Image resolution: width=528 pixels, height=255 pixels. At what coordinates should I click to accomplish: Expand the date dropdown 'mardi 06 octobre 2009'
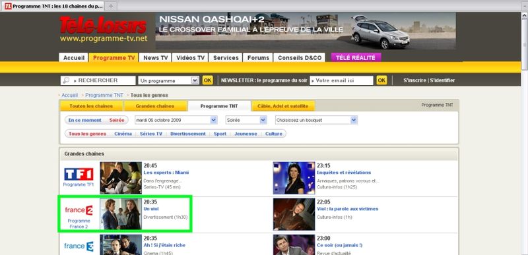coord(176,120)
